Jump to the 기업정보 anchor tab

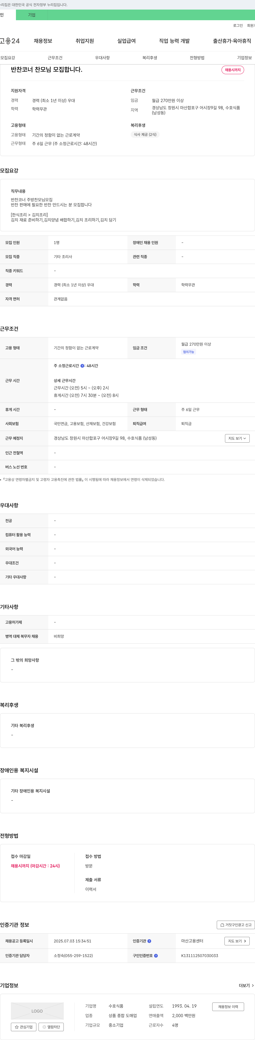(245, 58)
